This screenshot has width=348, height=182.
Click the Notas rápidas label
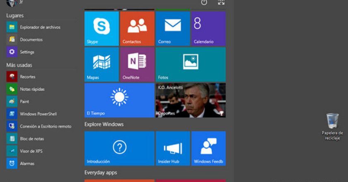coord(32,89)
